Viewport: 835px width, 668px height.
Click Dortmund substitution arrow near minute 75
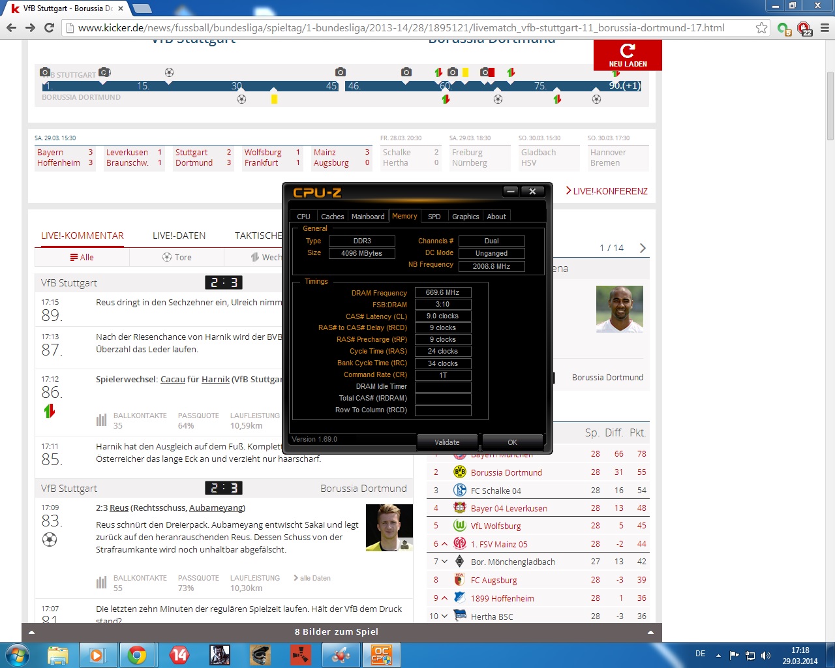[x=557, y=99]
